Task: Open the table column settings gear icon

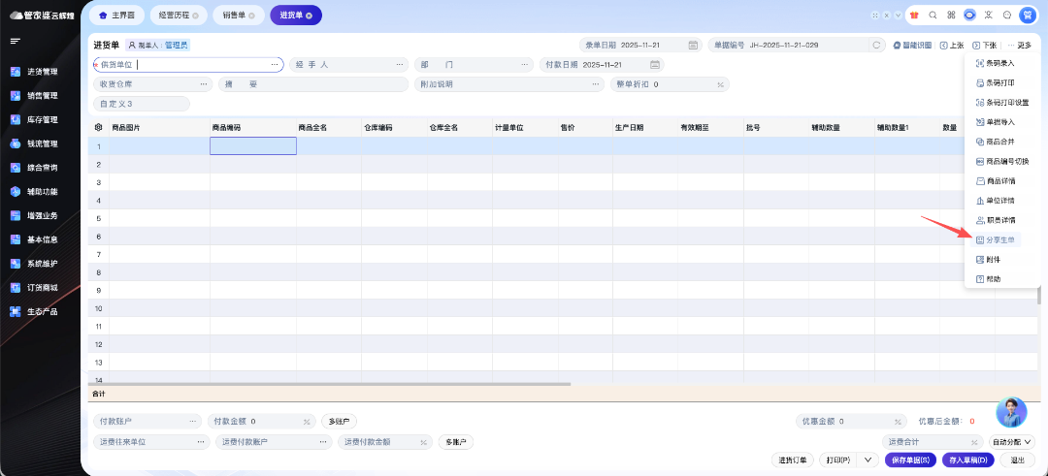Action: click(x=98, y=128)
